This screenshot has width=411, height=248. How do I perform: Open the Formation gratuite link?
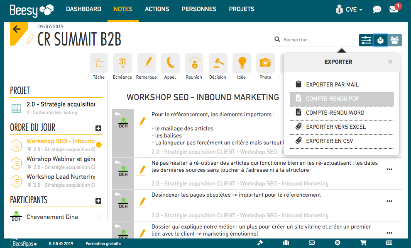click(x=103, y=243)
